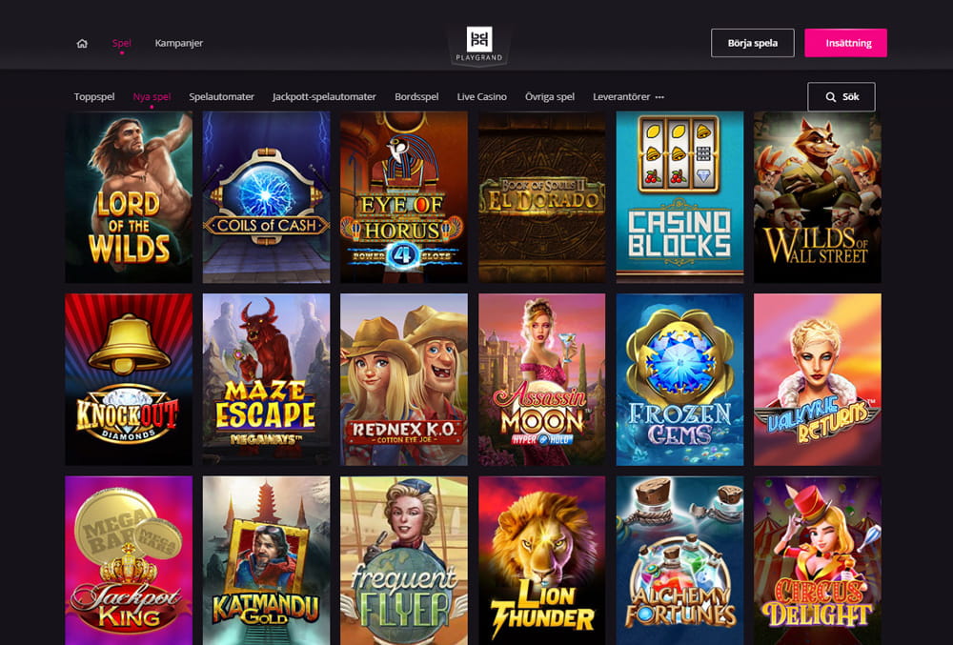Switch to the Bordsspel tab
This screenshot has height=645, width=953.
(416, 96)
